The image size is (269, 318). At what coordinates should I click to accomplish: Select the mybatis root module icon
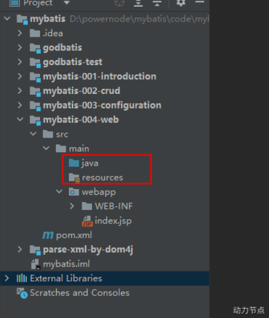[22, 20]
